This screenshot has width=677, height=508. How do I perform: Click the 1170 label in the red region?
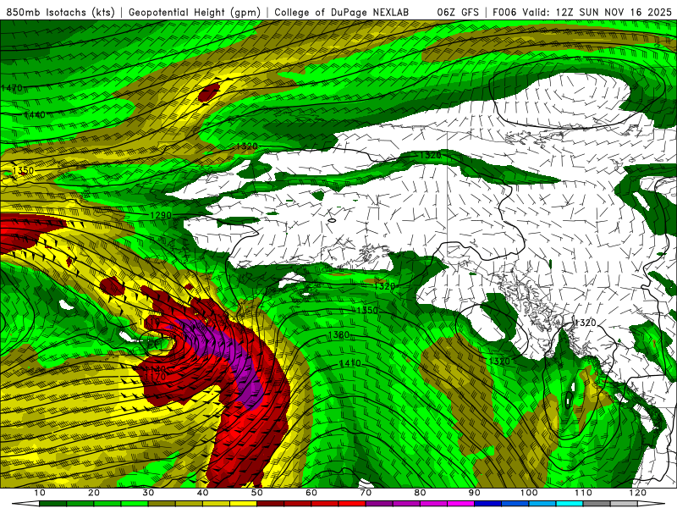(x=156, y=377)
